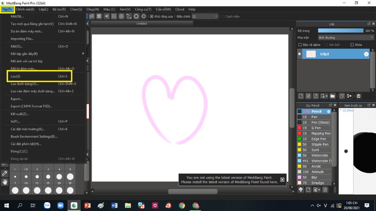
Task: Select the ellipse snap icon
Action: [136, 16]
